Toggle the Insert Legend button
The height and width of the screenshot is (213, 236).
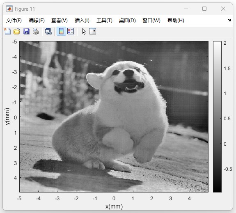tap(71, 31)
